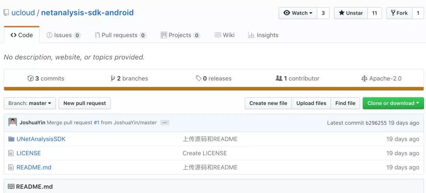Open Clone or download dropdown
The height and width of the screenshot is (193, 426).
click(393, 103)
